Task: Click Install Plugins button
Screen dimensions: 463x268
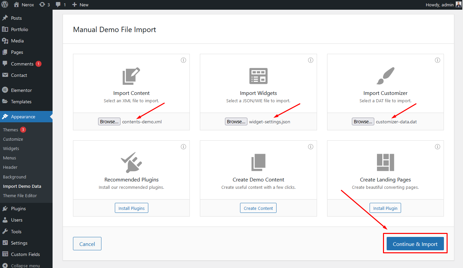Action: pos(132,208)
